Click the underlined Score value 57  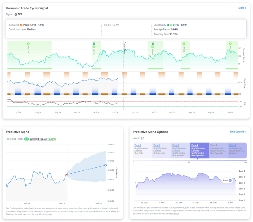142,138
